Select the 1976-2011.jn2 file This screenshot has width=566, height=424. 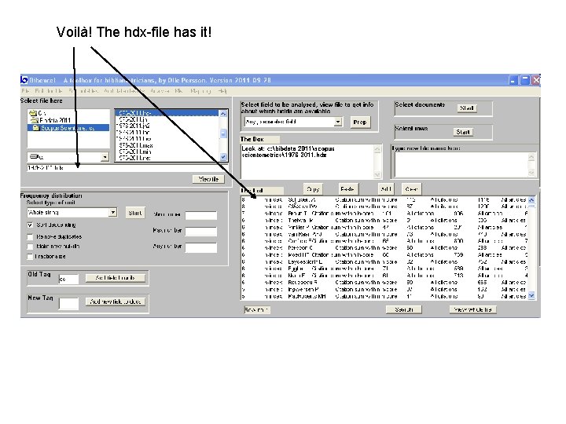pyautogui.click(x=167, y=126)
